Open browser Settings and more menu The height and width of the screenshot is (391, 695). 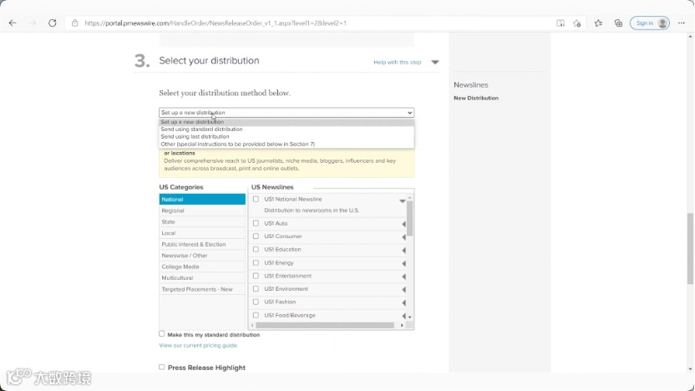click(682, 23)
